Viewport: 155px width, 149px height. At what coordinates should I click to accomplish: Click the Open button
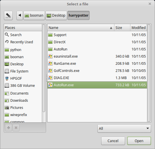point(139,141)
